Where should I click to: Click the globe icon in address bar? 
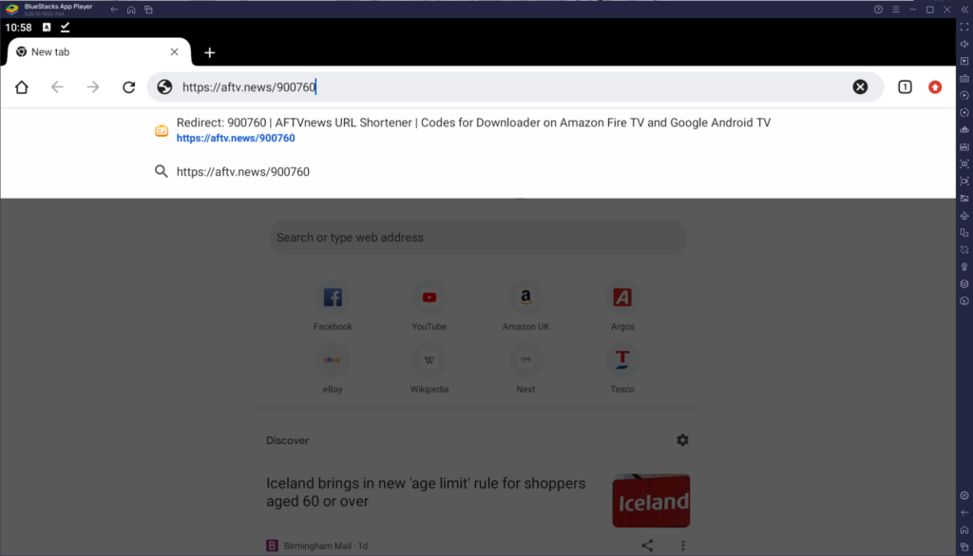tap(164, 86)
